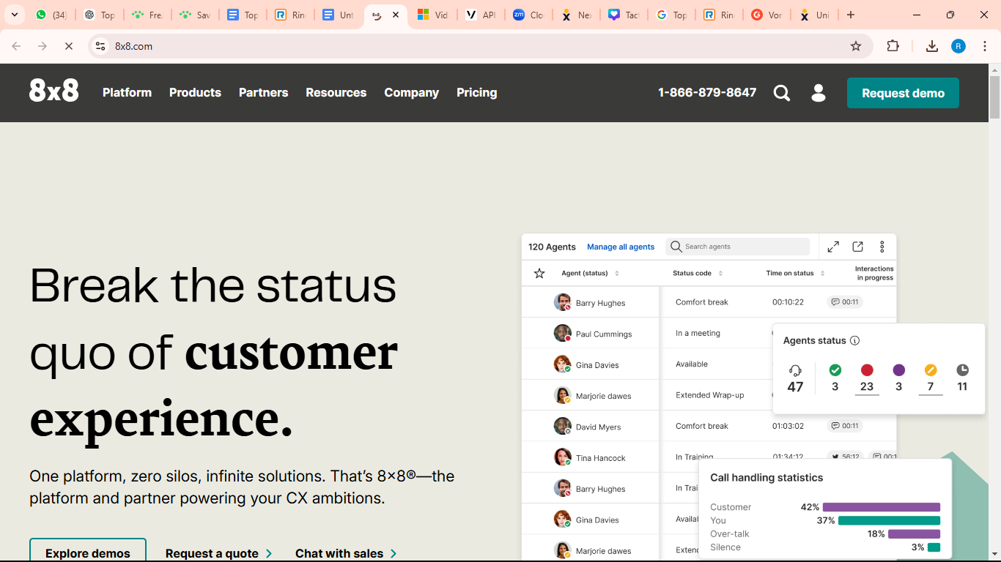Select Paul Cummings agent row
This screenshot has width=1001, height=562.
709,333
